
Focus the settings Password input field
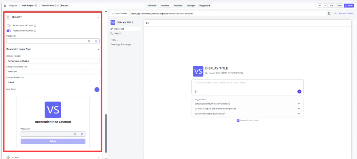[x=53, y=41]
